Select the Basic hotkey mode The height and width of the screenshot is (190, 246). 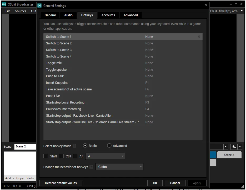[85, 146]
